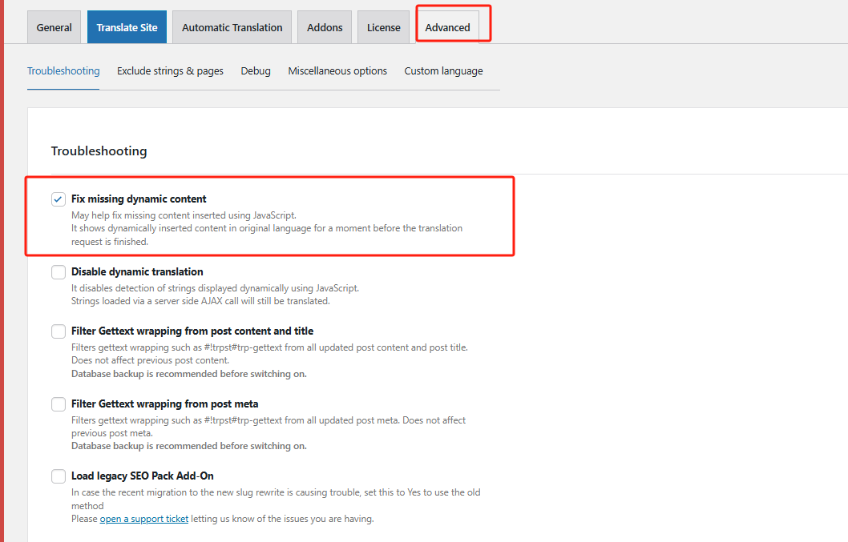Image resolution: width=848 pixels, height=542 pixels.
Task: Open the General settings tab
Action: [55, 27]
